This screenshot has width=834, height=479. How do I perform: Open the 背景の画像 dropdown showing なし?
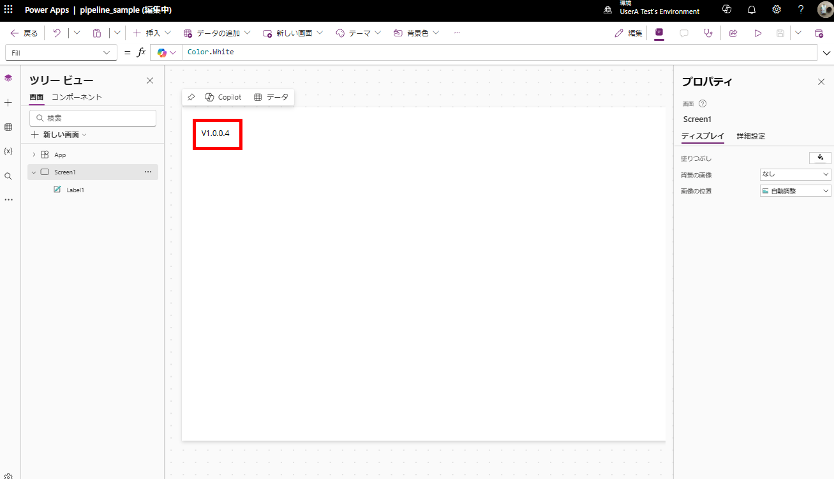tap(795, 174)
